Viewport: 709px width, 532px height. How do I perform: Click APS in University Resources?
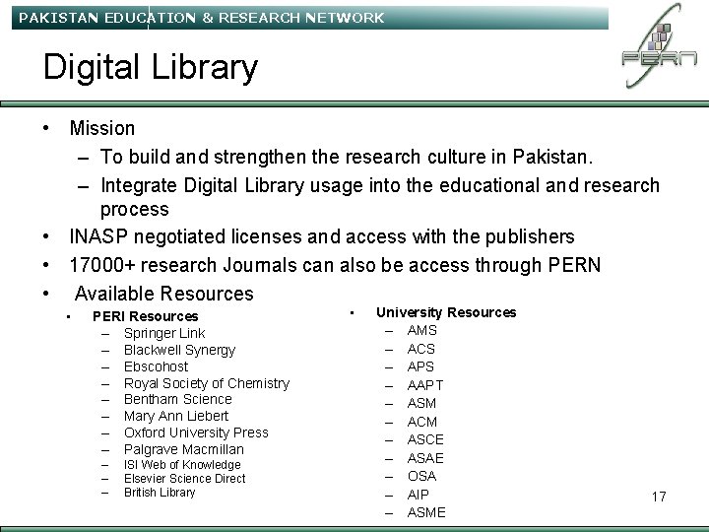420,366
